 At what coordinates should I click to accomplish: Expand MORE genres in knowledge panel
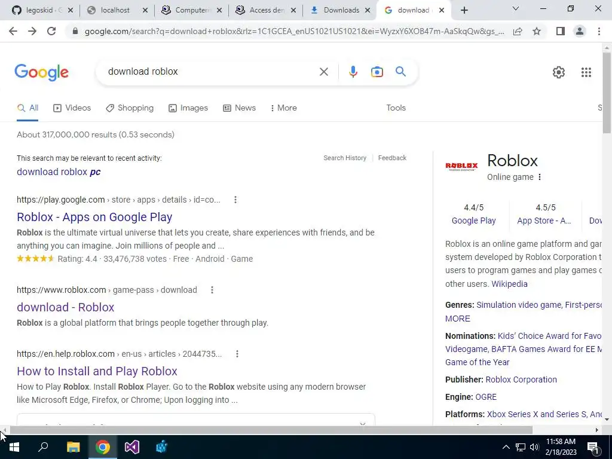[457, 319]
